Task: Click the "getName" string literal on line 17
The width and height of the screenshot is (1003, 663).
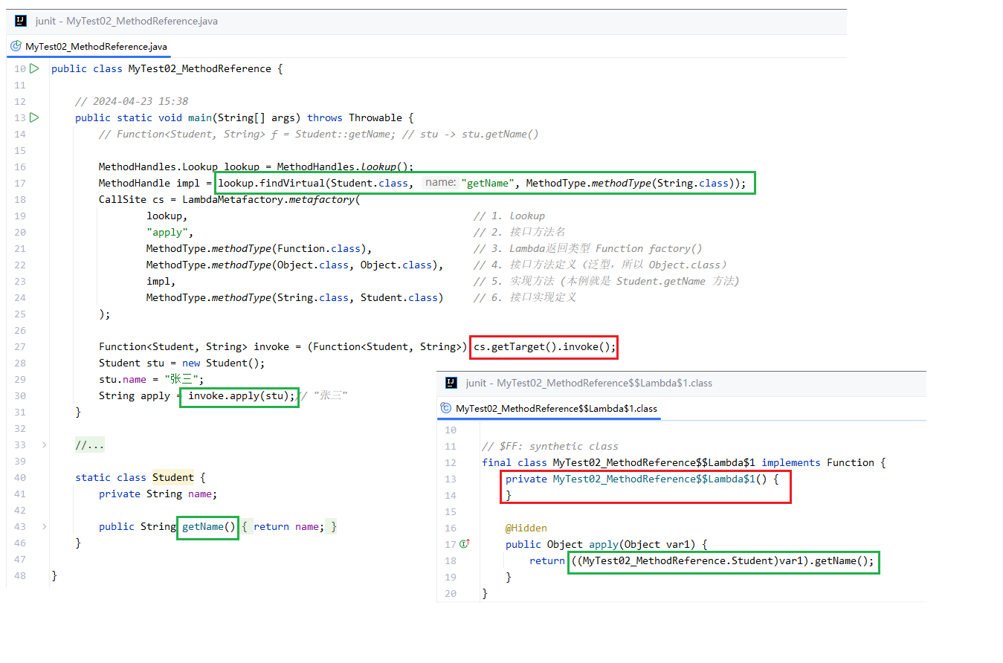Action: pyautogui.click(x=486, y=183)
